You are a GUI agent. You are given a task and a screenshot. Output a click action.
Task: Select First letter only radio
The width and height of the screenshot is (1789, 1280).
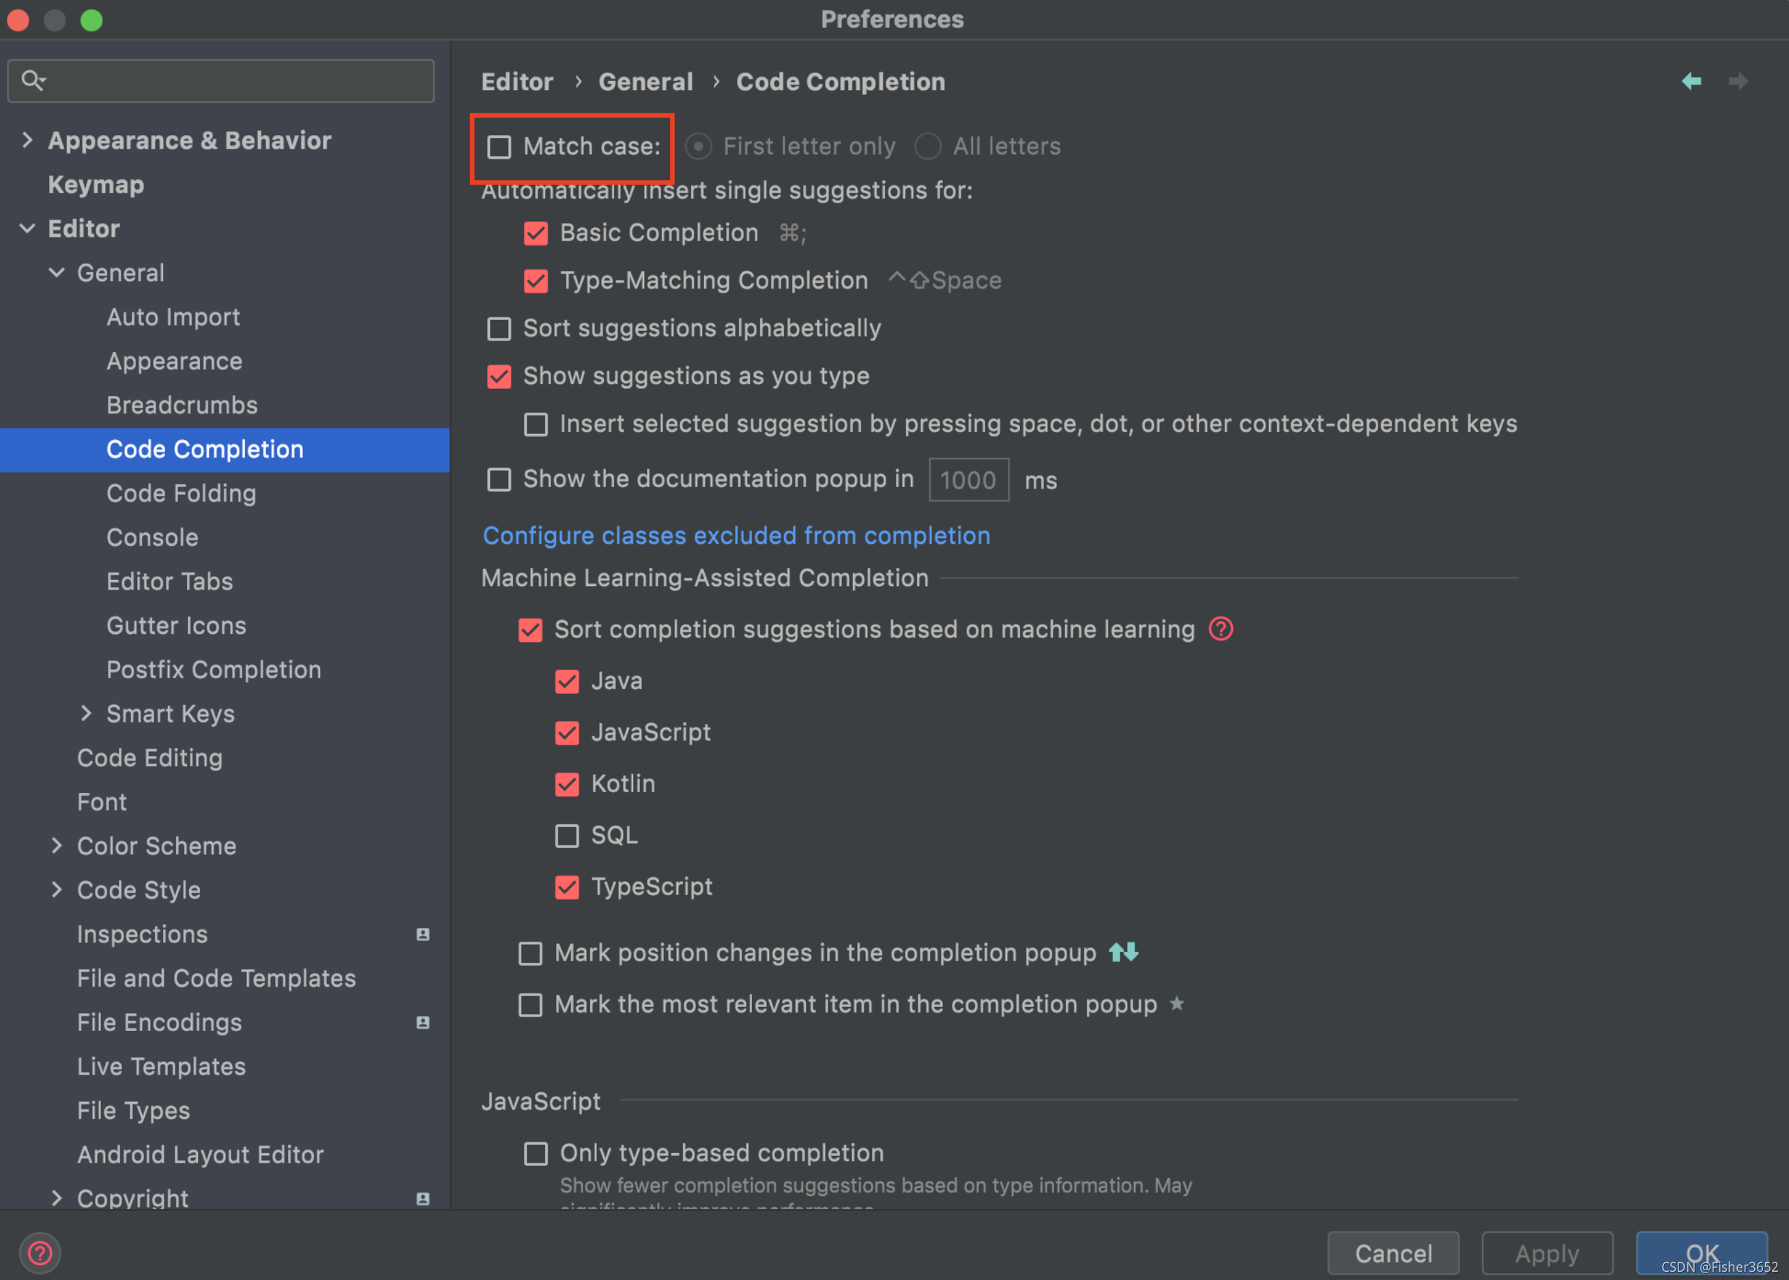click(x=698, y=147)
